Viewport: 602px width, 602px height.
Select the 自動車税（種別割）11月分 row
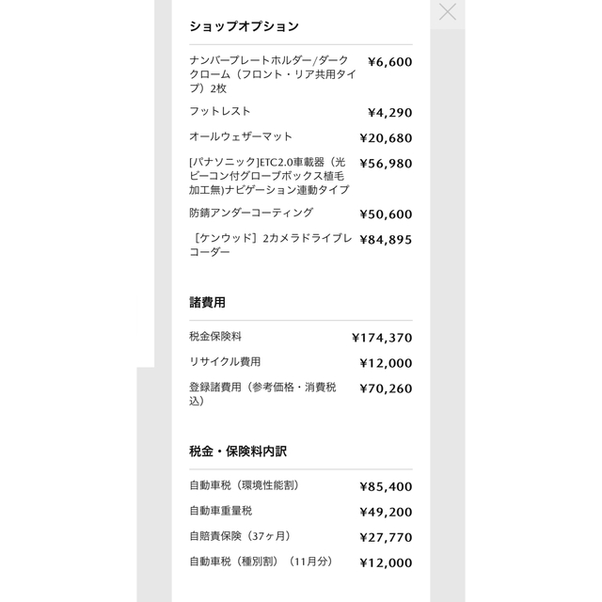pos(301,562)
